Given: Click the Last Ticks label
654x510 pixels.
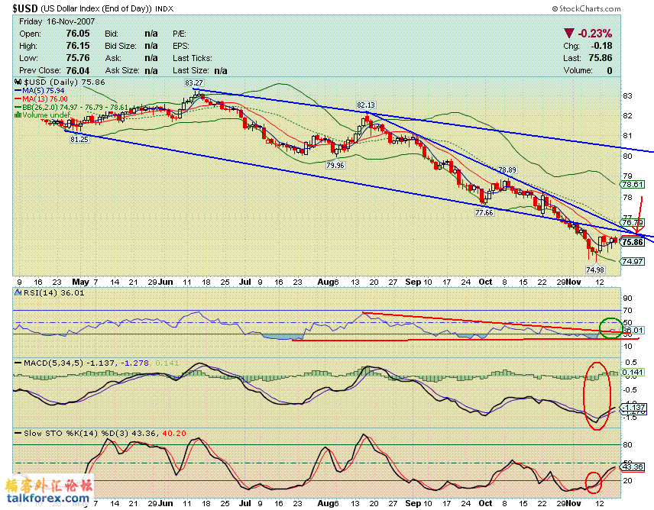Looking at the screenshot, I should point(193,58).
